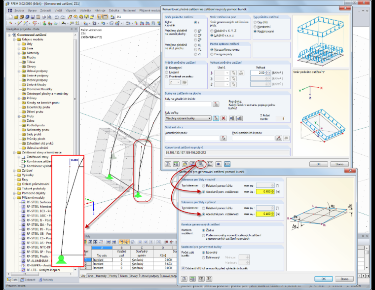Open the Výpočet menu
The width and height of the screenshot is (375, 290).
coord(71,10)
